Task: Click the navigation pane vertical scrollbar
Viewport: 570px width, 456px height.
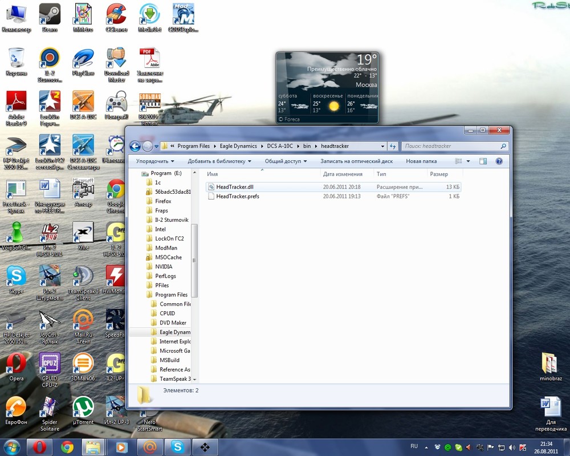Action: click(194, 260)
